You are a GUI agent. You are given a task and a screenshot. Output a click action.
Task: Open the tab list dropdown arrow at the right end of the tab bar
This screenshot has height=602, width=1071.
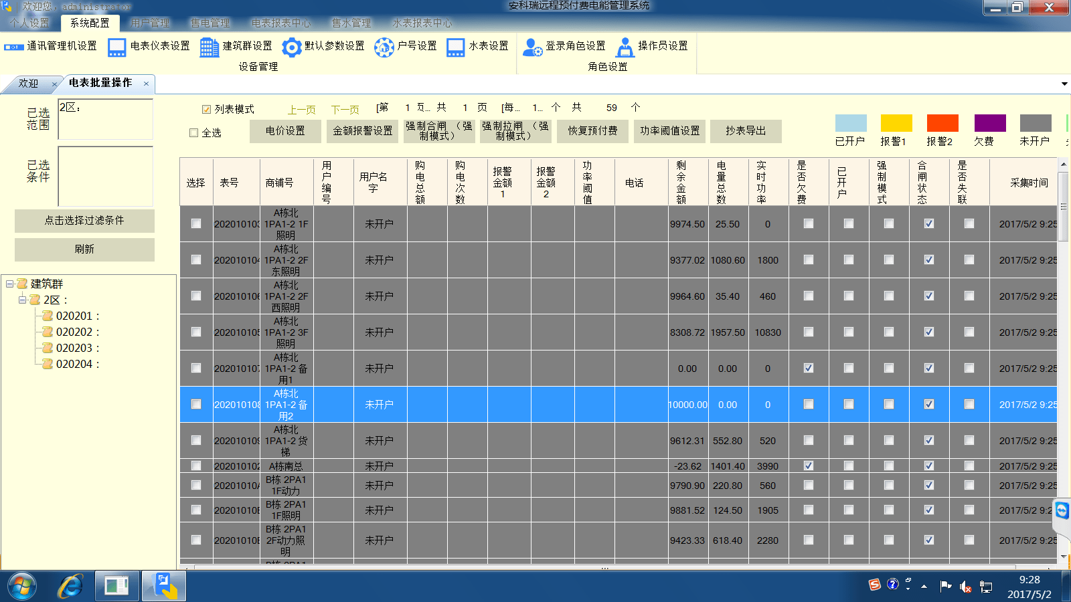pos(1064,84)
